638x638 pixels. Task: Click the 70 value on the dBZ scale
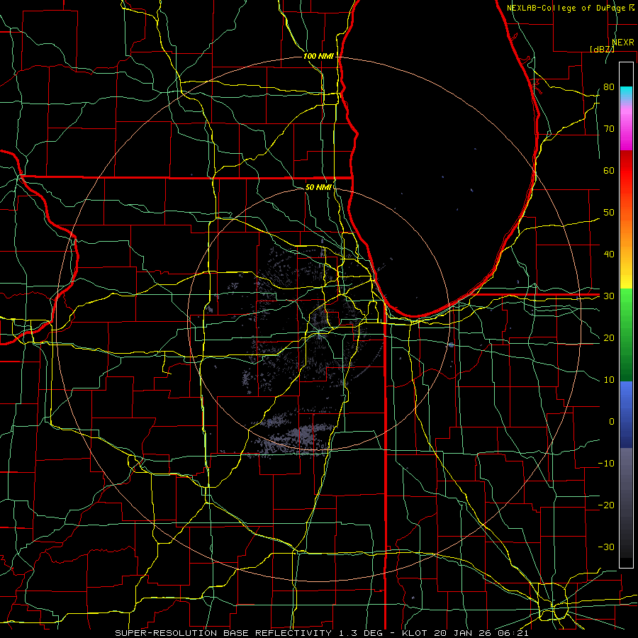pyautogui.click(x=609, y=129)
